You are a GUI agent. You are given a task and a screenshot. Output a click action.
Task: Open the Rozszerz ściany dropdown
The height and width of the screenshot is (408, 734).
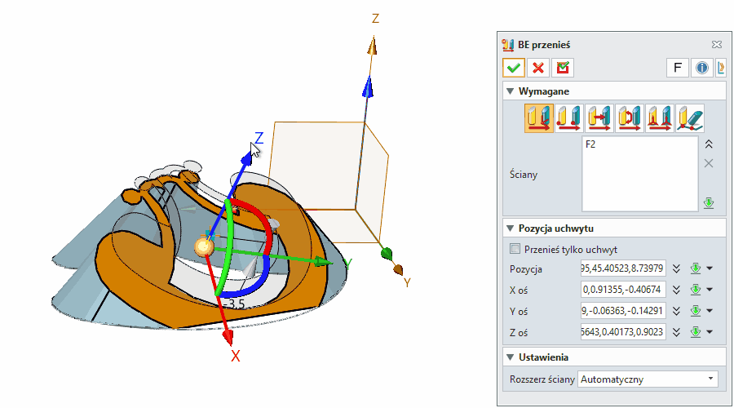point(647,379)
